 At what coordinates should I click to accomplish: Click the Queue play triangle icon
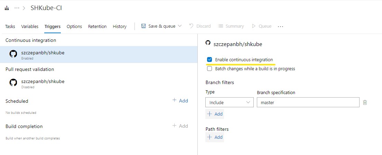(254, 26)
